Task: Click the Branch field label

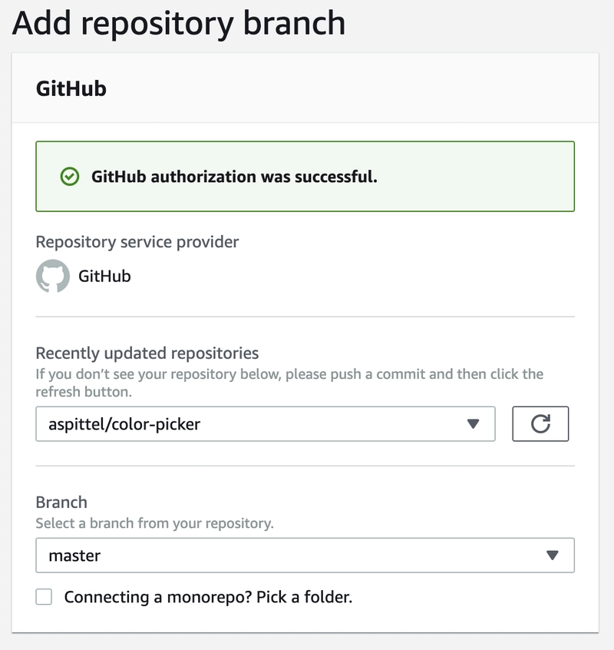Action: (x=61, y=502)
